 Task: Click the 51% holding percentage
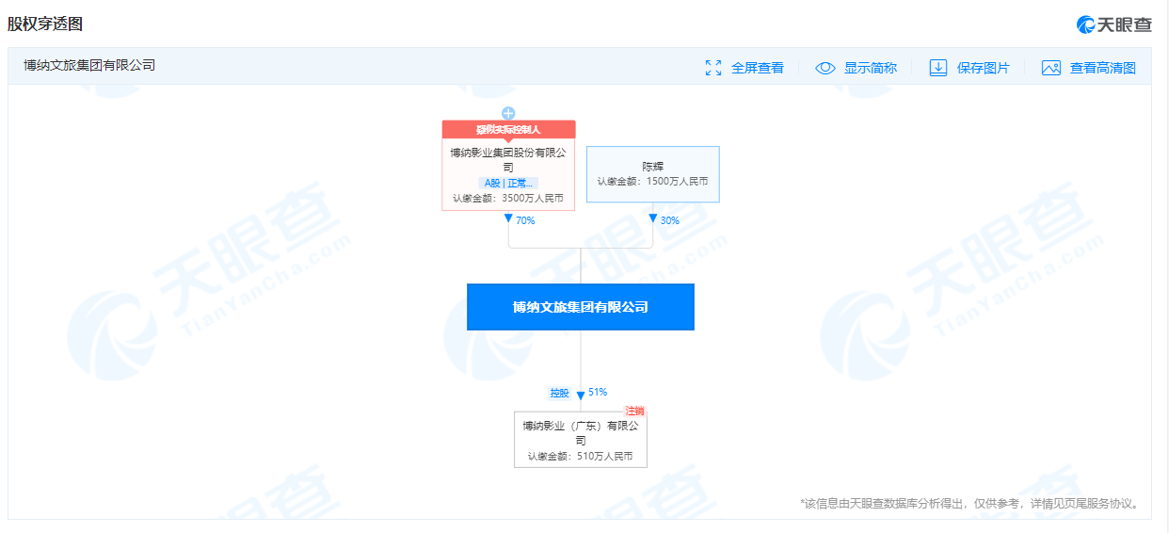coord(598,392)
